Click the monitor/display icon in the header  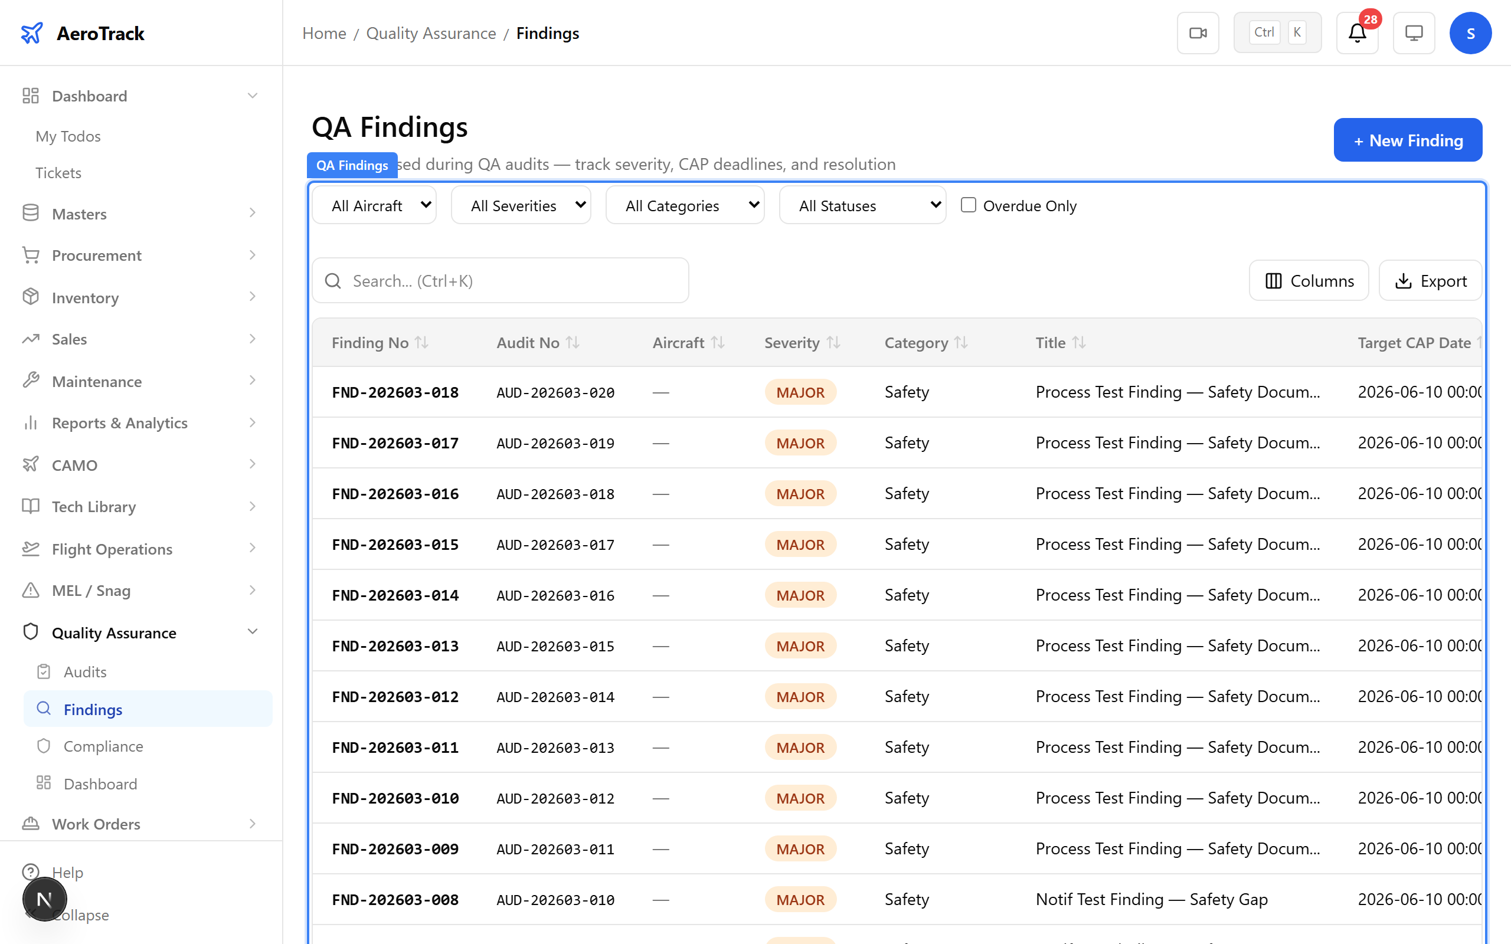(1414, 32)
